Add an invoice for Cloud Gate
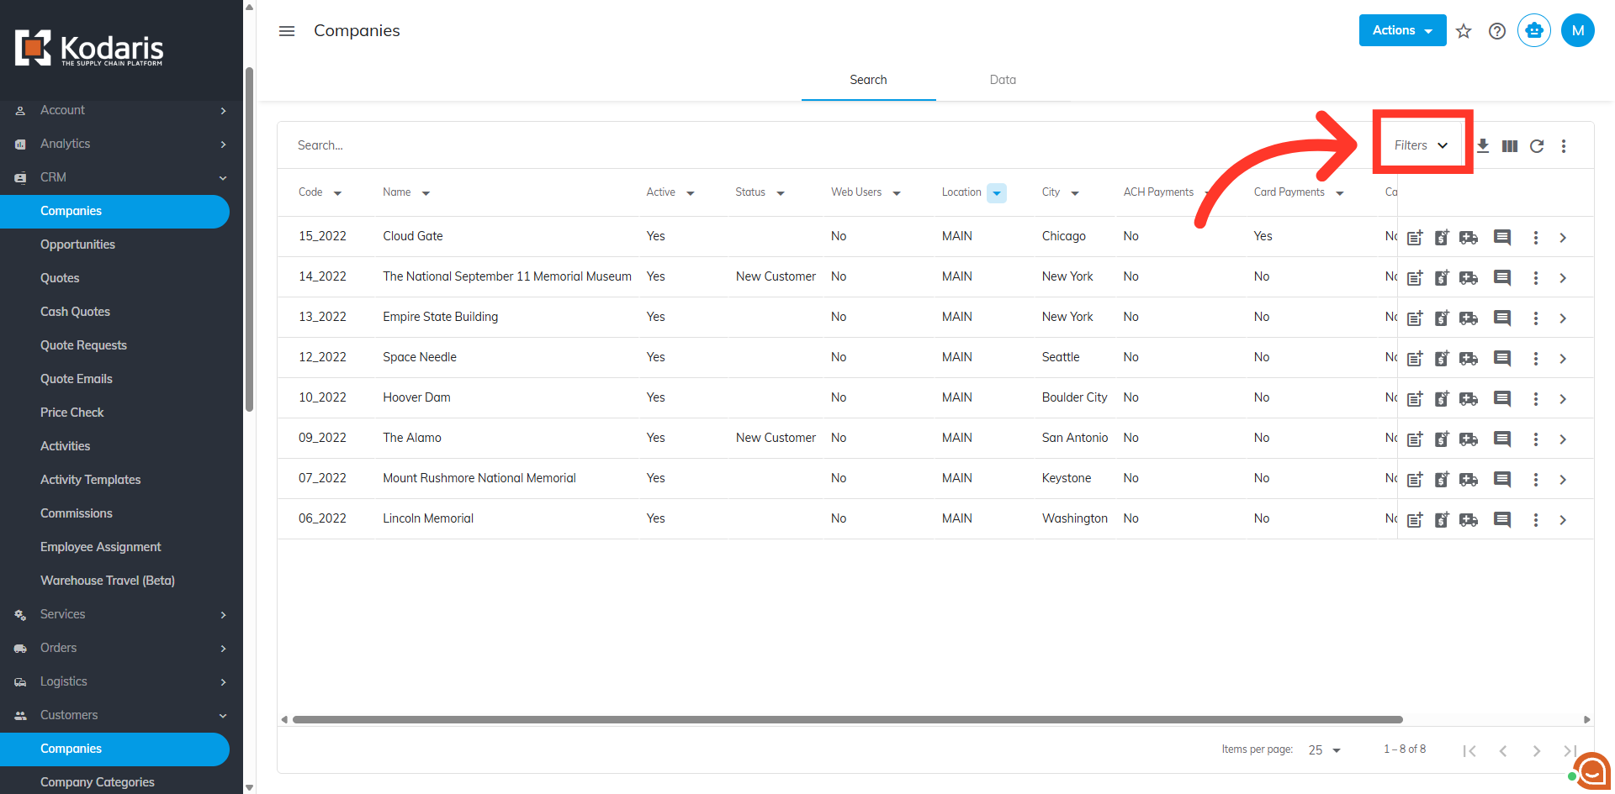 point(1442,238)
